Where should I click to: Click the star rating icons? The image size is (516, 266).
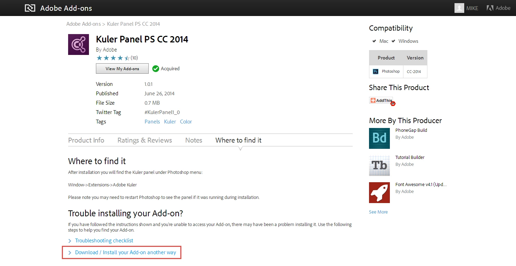[113, 58]
